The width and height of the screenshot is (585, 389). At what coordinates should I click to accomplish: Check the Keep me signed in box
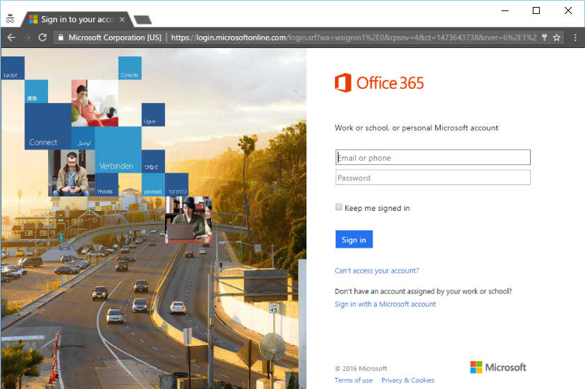click(338, 207)
